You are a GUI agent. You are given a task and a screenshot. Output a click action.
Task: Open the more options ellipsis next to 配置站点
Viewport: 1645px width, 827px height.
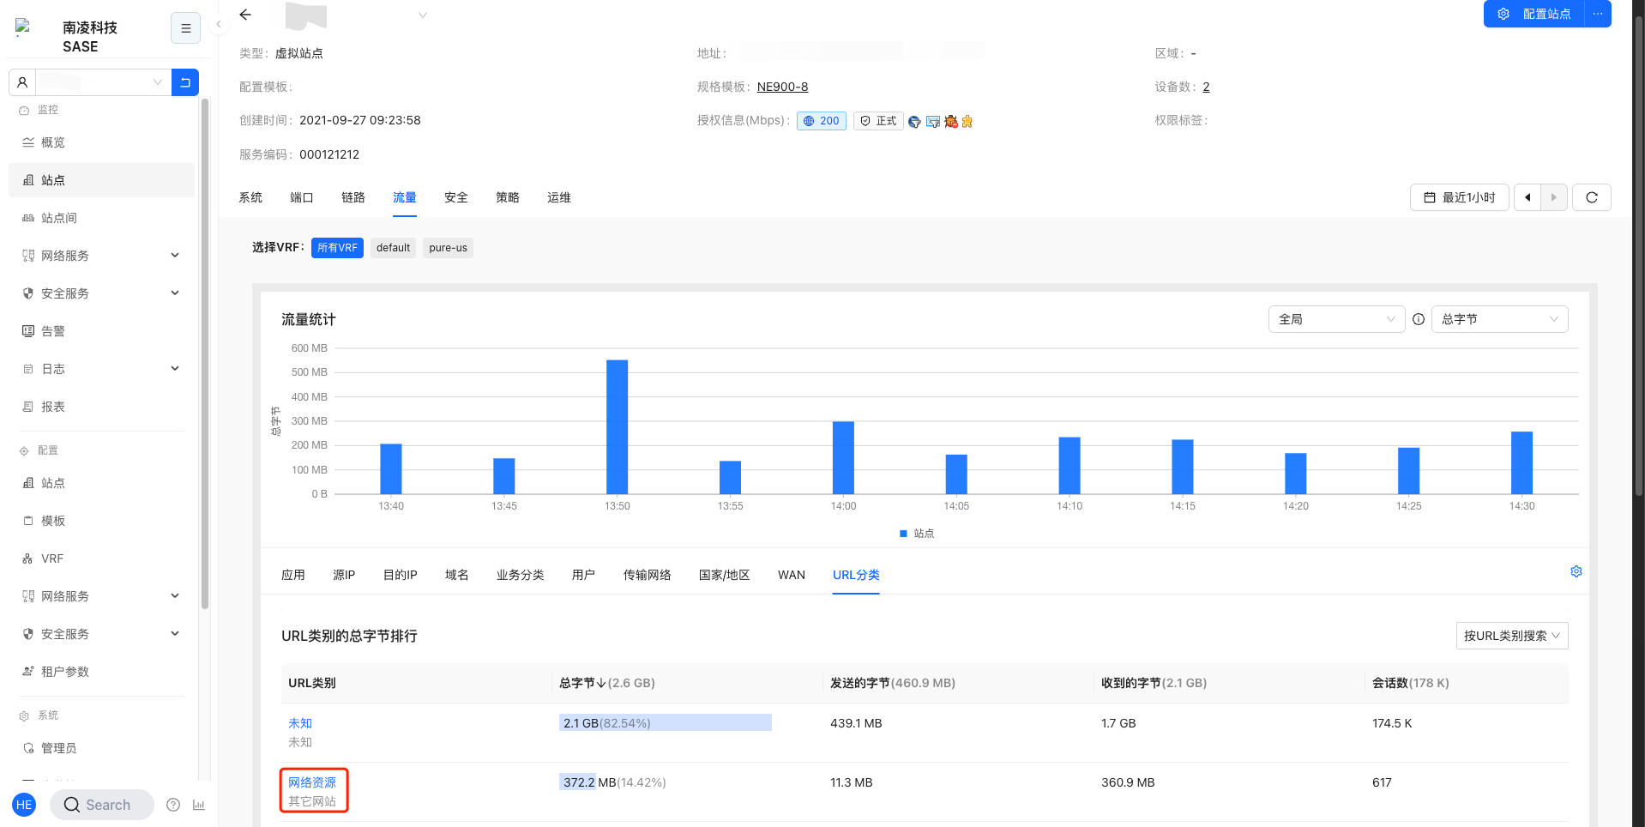pos(1598,14)
